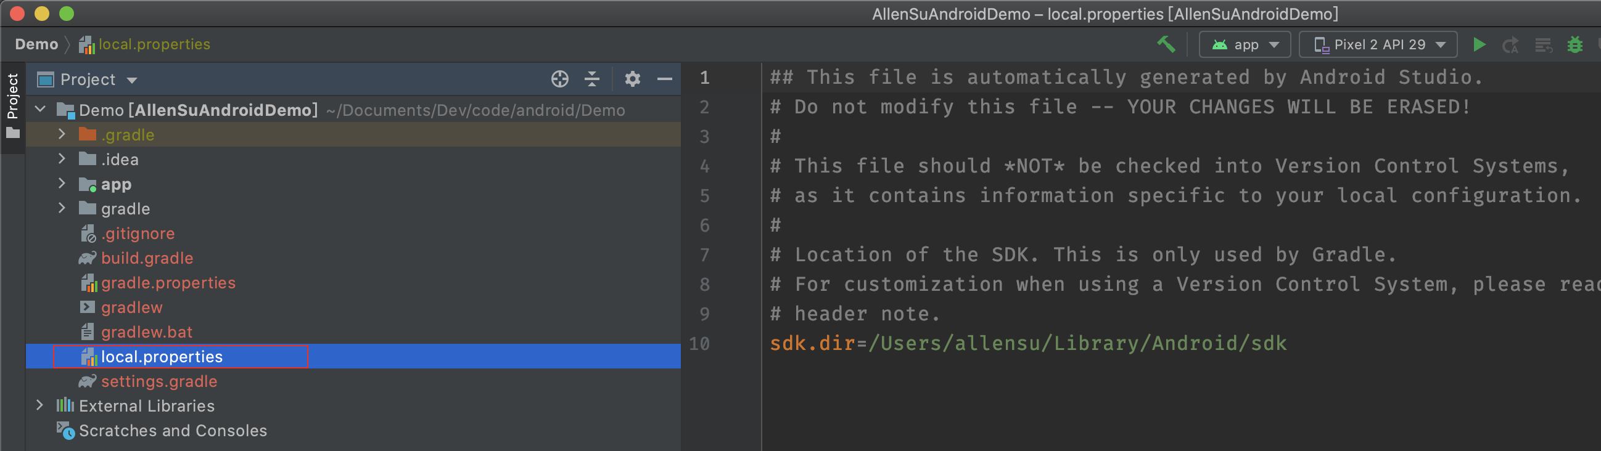1601x451 pixels.
Task: Select the local.properties file in tree
Action: (353, 357)
